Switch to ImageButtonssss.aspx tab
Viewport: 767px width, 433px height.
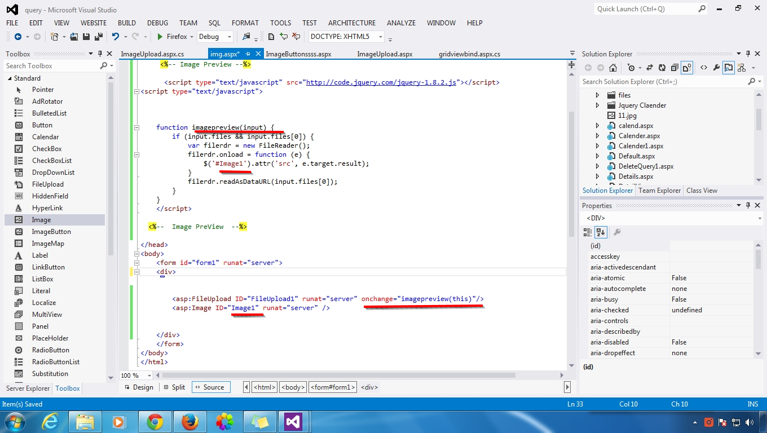298,54
